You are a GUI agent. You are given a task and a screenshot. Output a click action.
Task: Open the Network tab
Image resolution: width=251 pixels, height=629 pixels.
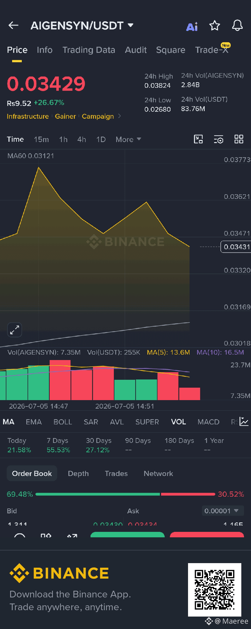[x=158, y=473]
